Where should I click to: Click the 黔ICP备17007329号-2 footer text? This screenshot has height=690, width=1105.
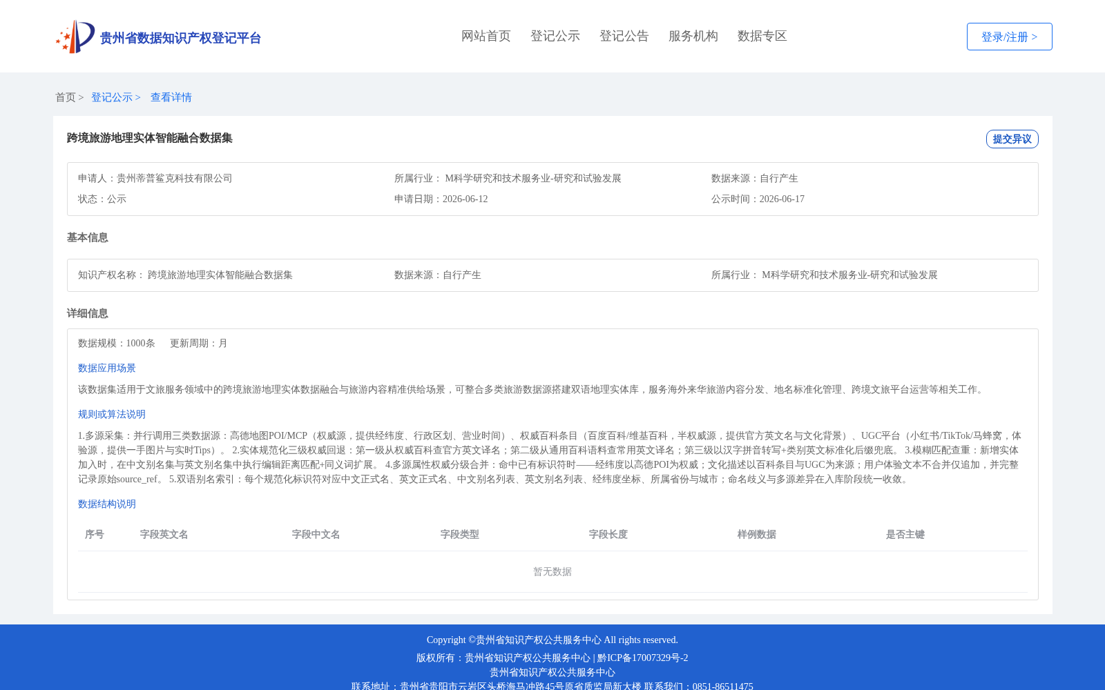coord(643,658)
